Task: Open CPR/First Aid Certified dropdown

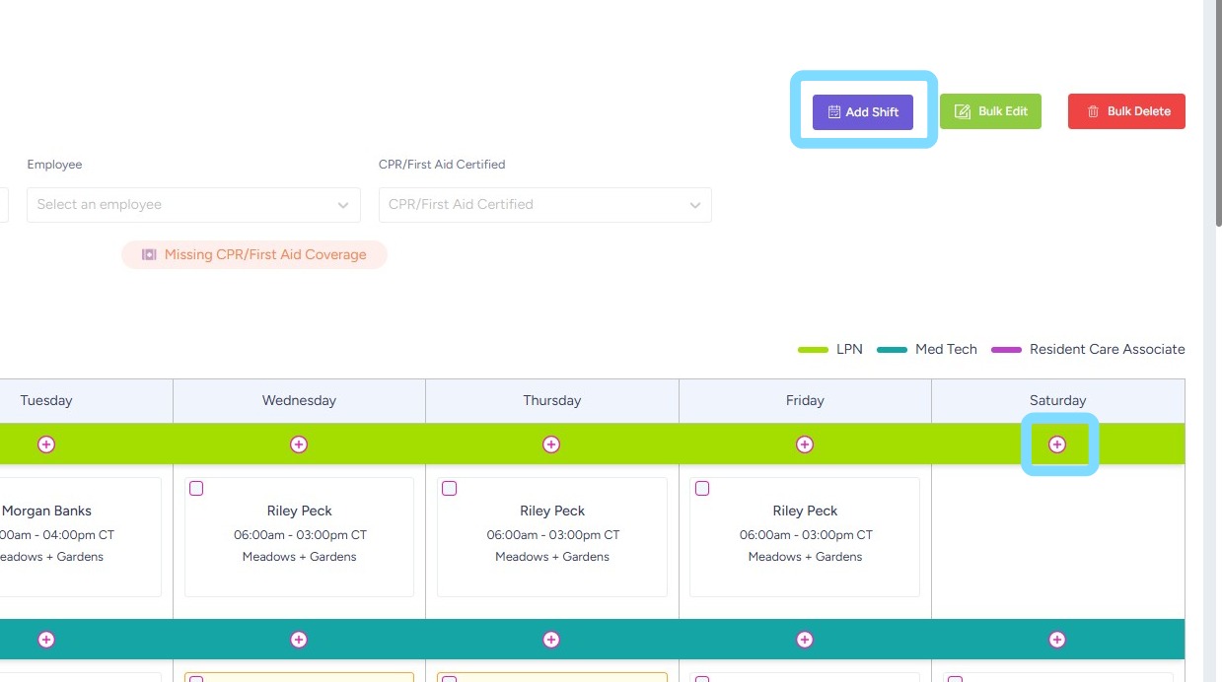Action: point(544,205)
